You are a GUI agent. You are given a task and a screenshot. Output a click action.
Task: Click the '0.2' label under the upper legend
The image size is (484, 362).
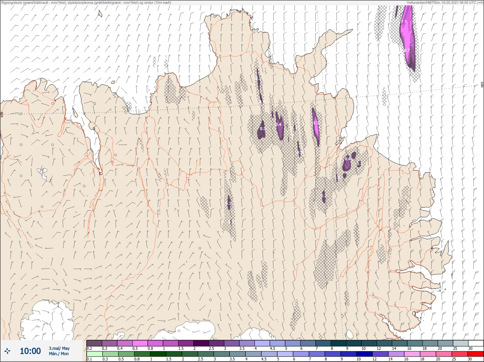click(89, 348)
